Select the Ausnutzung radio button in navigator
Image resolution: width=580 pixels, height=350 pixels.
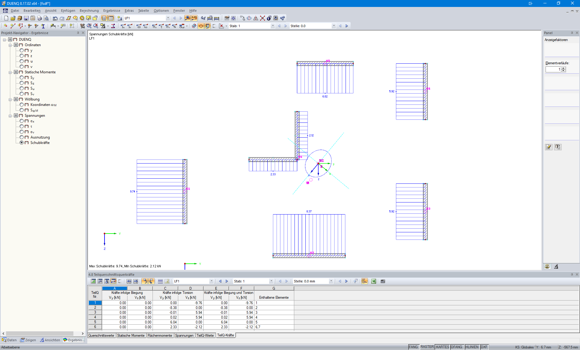point(21,137)
